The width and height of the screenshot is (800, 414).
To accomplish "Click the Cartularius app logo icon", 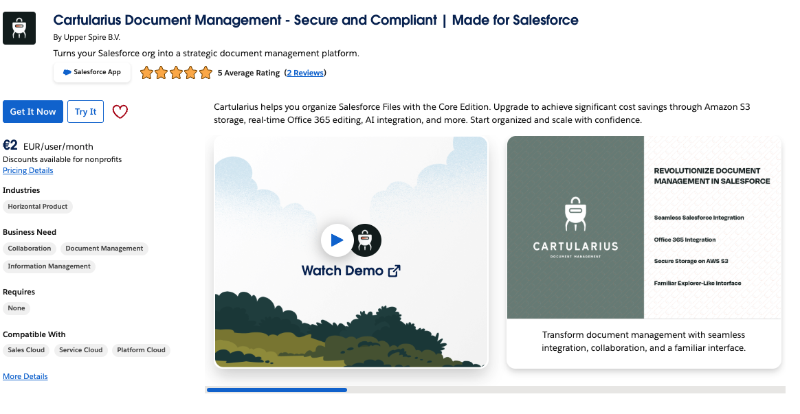I will 19,28.
